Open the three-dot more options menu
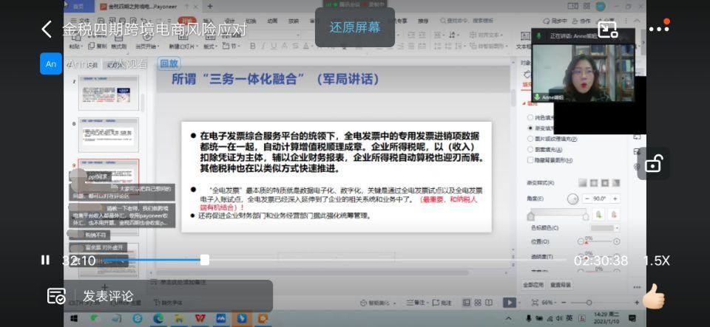Image resolution: width=710 pixels, height=327 pixels. coord(658,29)
